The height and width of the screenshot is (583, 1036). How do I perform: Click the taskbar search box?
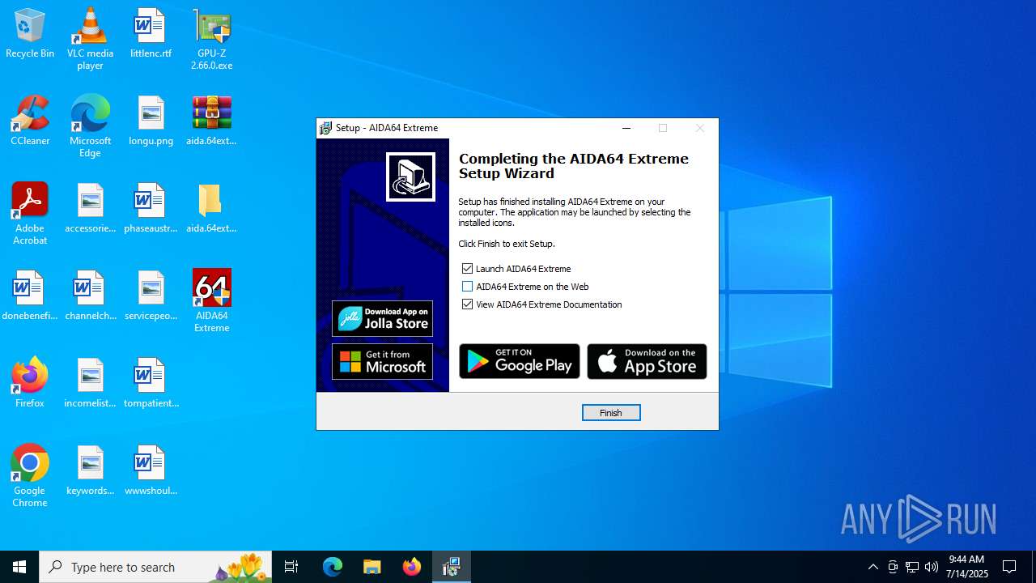(x=155, y=567)
